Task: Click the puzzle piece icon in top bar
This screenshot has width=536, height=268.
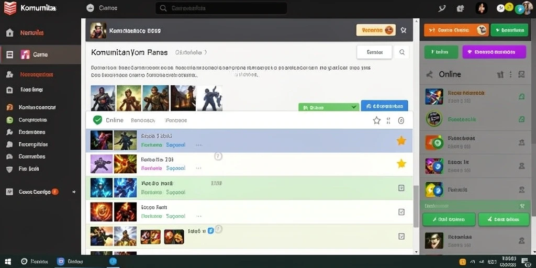Action: pos(461,8)
